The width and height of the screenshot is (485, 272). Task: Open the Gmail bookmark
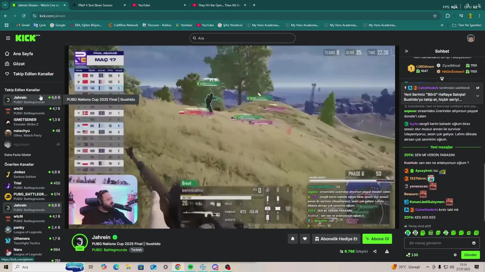tap(23, 25)
